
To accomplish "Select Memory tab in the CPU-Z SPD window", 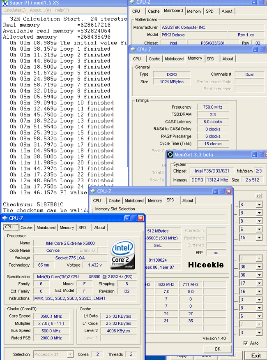I will tap(155, 200).
